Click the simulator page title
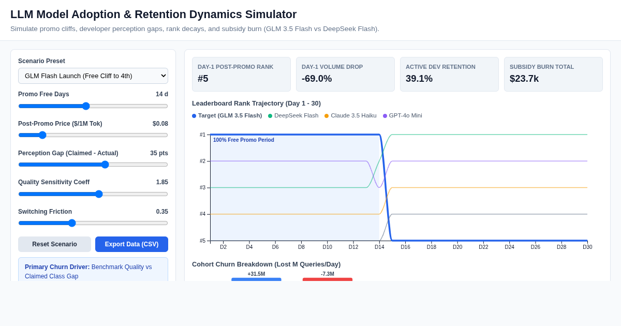Image resolution: width=621 pixels, height=326 pixels. 154,14
